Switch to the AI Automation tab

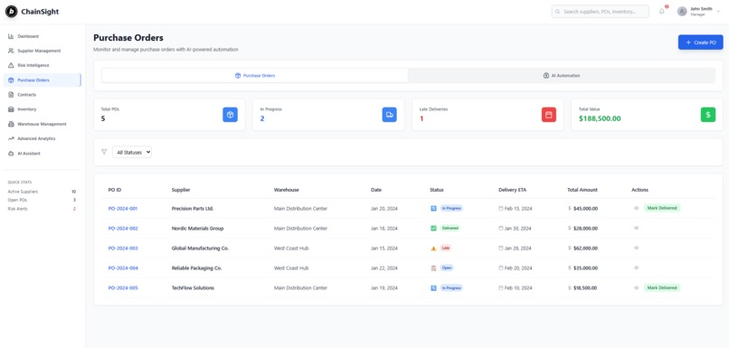click(562, 75)
